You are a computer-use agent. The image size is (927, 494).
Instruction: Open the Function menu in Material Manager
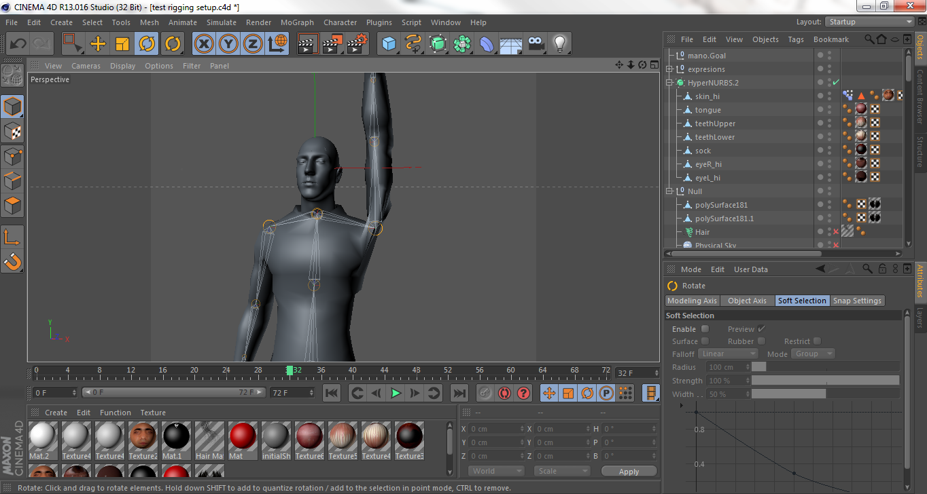click(x=116, y=413)
